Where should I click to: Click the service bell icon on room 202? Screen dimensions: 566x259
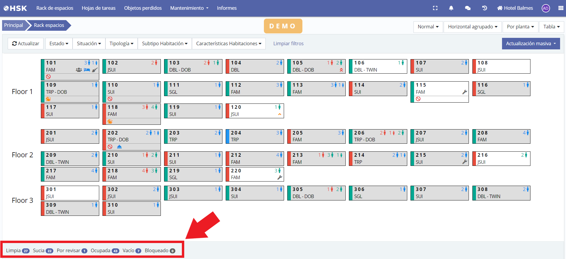point(119,147)
